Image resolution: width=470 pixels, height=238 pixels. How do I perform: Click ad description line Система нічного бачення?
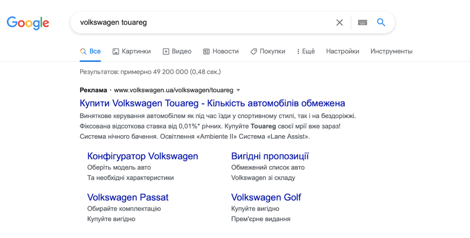click(x=195, y=137)
